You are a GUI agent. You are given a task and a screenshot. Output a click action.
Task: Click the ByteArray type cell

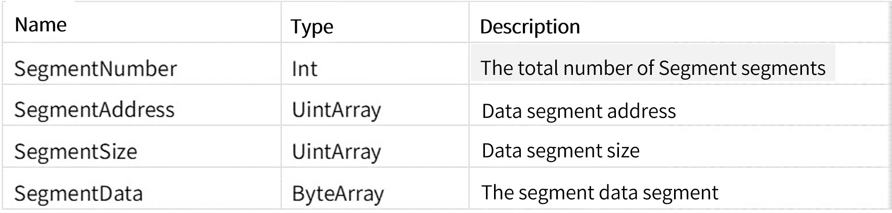click(x=338, y=194)
